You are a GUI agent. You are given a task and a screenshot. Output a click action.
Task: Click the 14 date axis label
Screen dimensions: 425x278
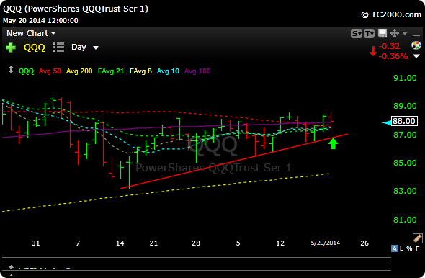tap(120, 243)
